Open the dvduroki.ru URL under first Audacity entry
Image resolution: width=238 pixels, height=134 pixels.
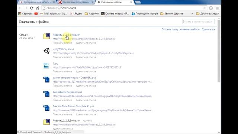(x=84, y=39)
